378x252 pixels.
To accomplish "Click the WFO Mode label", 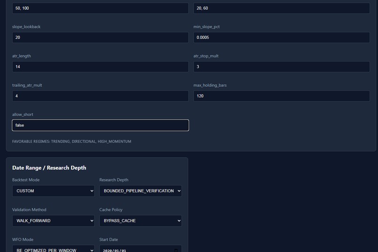I will tap(23, 239).
